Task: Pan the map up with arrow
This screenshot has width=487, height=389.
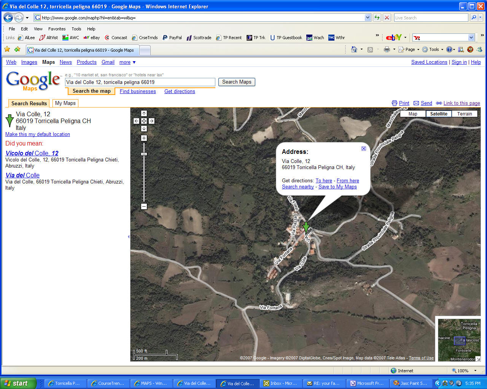Action: [x=144, y=113]
